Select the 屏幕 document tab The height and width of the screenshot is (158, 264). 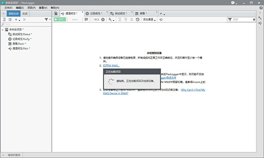[x=146, y=14]
